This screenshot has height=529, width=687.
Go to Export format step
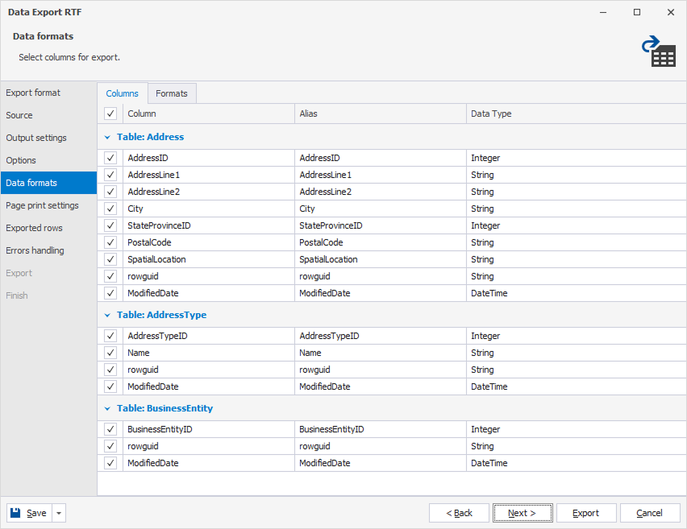coord(48,93)
